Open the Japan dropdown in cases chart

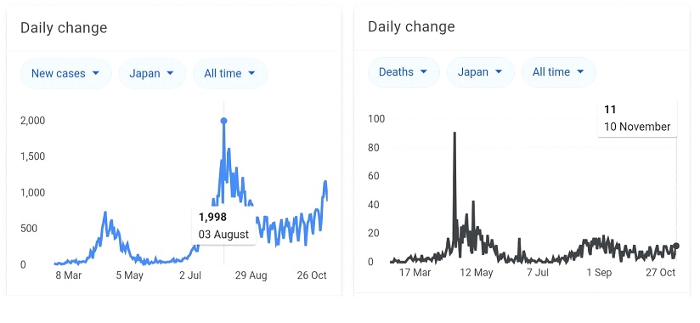(152, 73)
